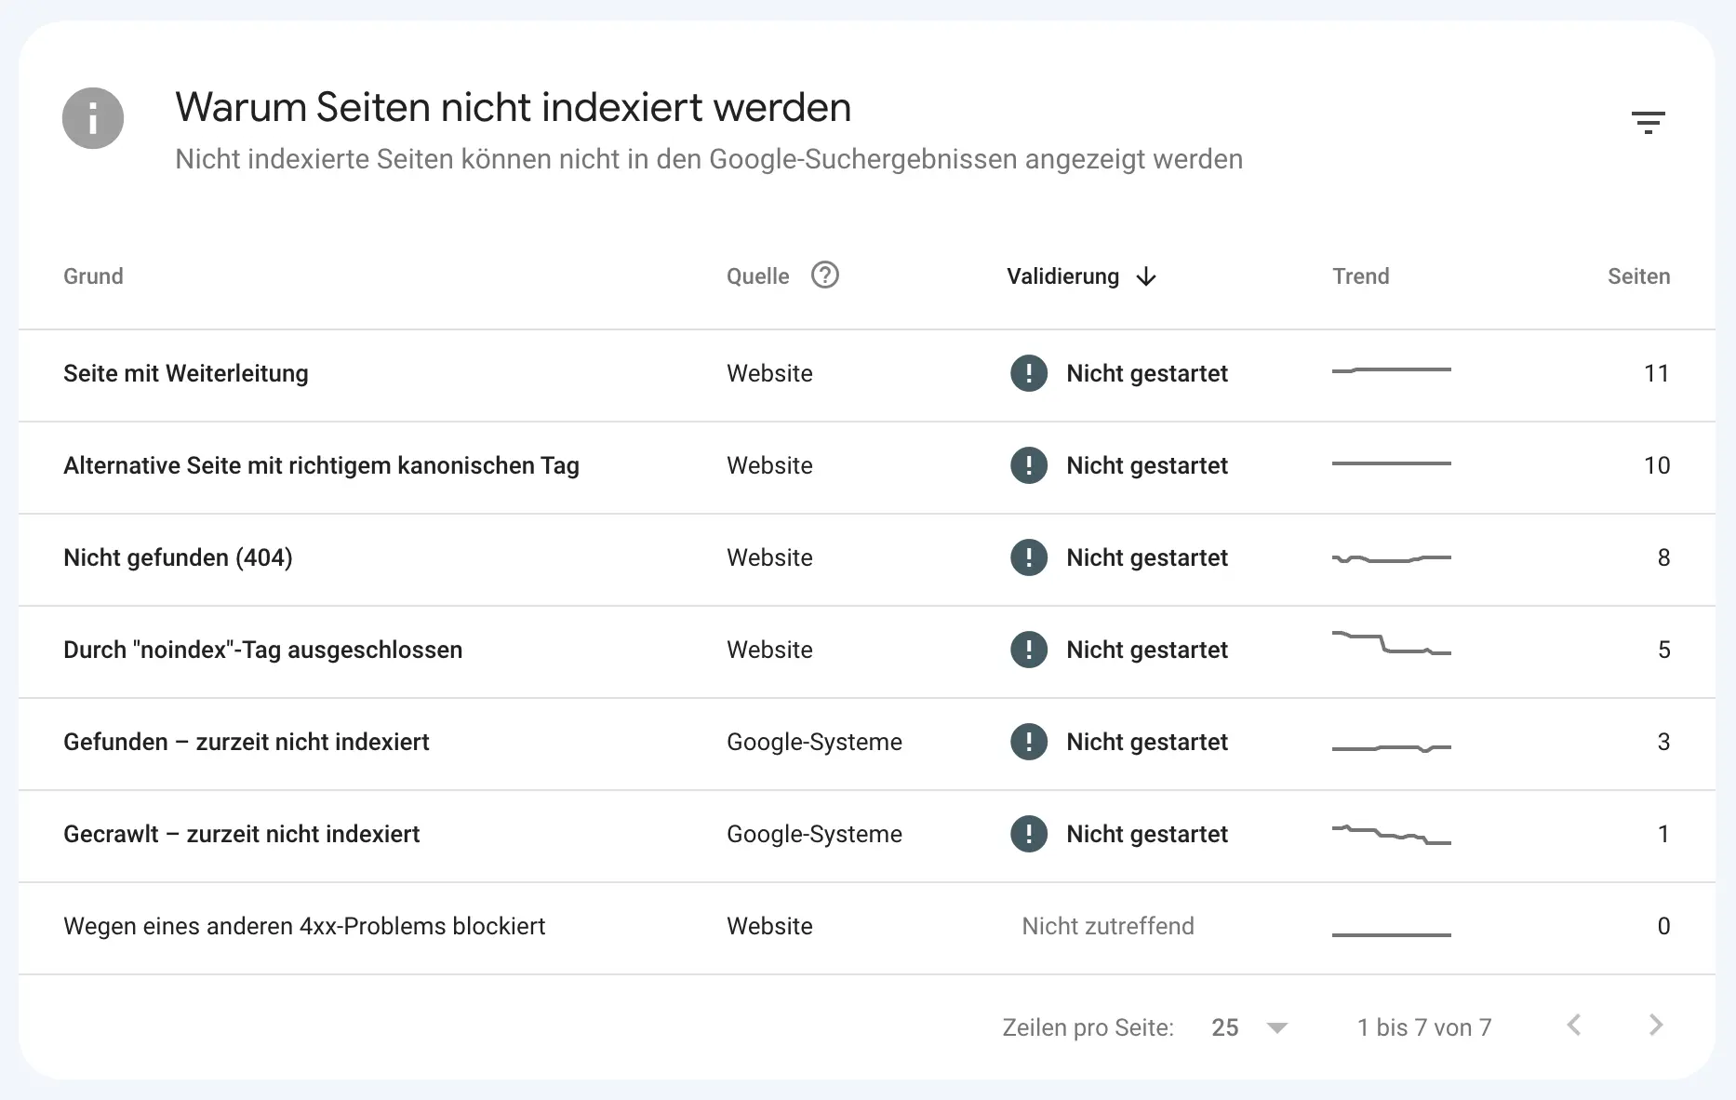Go to the next page with the right chevron
The image size is (1736, 1100).
(1656, 1026)
